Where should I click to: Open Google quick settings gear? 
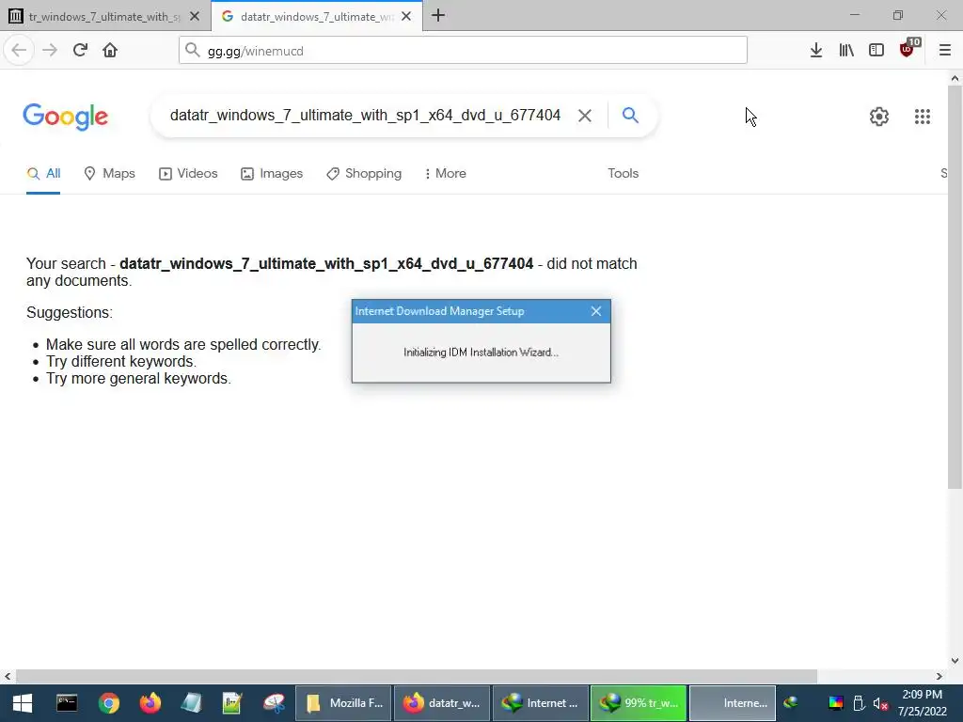coord(879,117)
